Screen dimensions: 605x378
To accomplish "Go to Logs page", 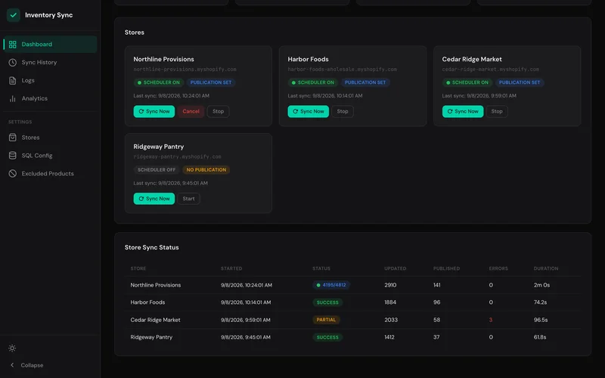I will click(50, 81).
